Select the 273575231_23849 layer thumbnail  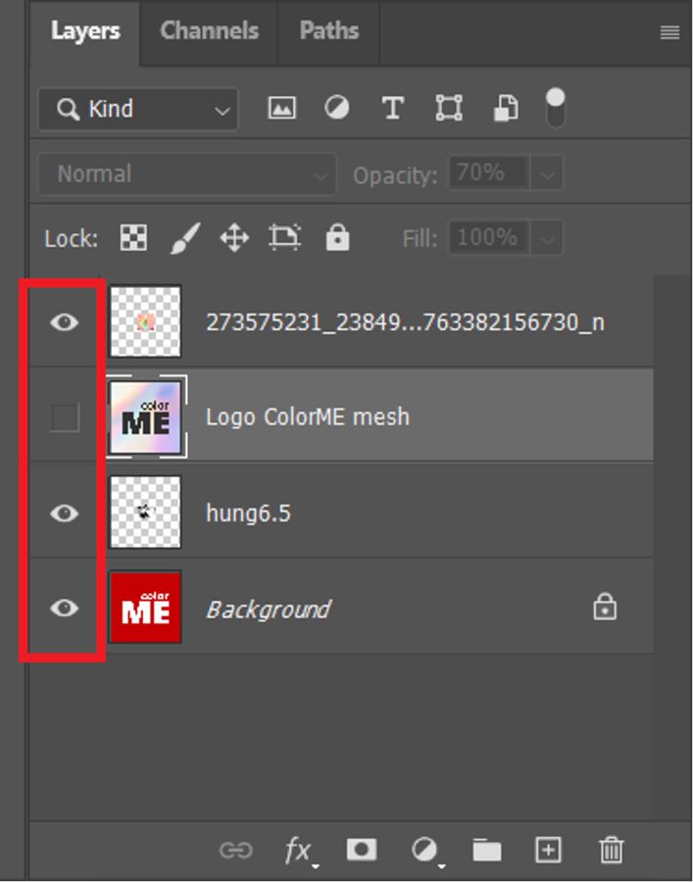[x=146, y=321]
